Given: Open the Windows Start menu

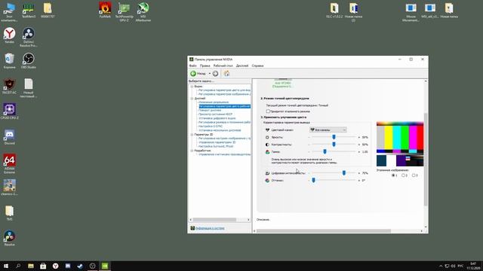Looking at the screenshot, I should (6, 266).
